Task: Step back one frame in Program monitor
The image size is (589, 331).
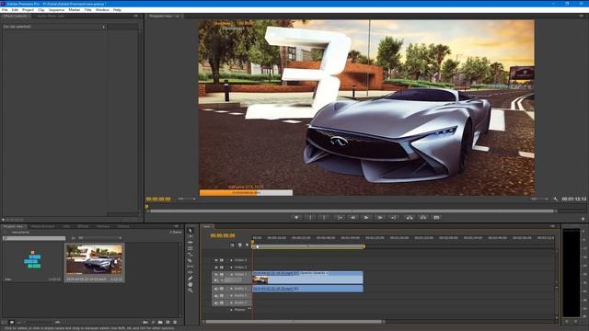Action: click(x=353, y=217)
